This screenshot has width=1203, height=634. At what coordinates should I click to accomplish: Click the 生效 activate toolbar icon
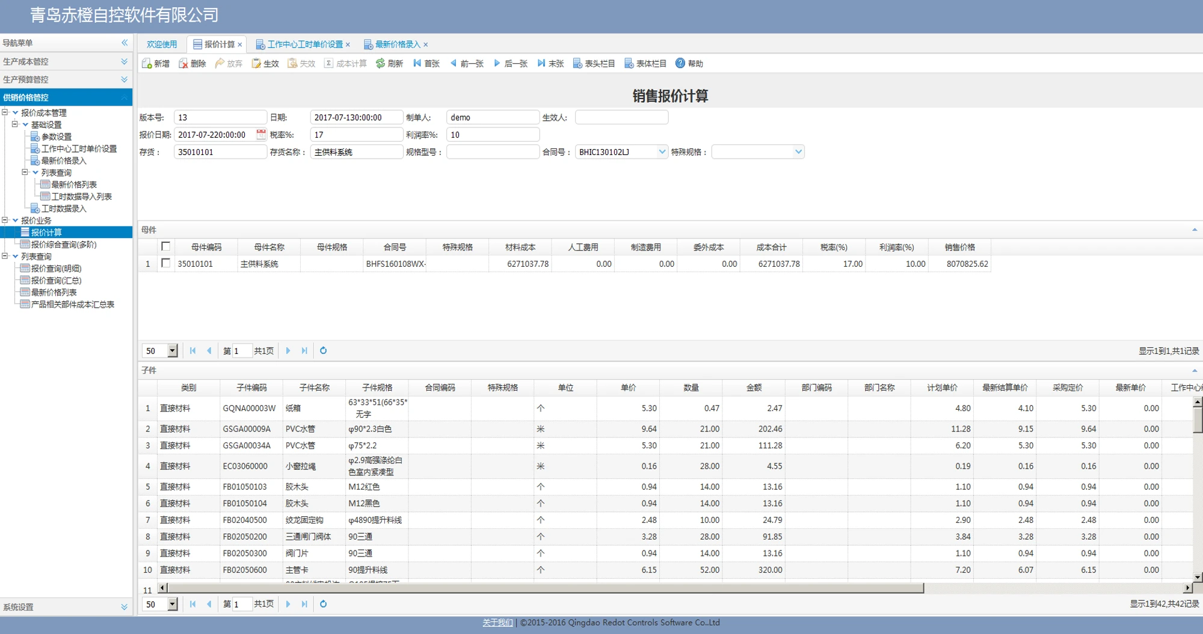tap(256, 64)
